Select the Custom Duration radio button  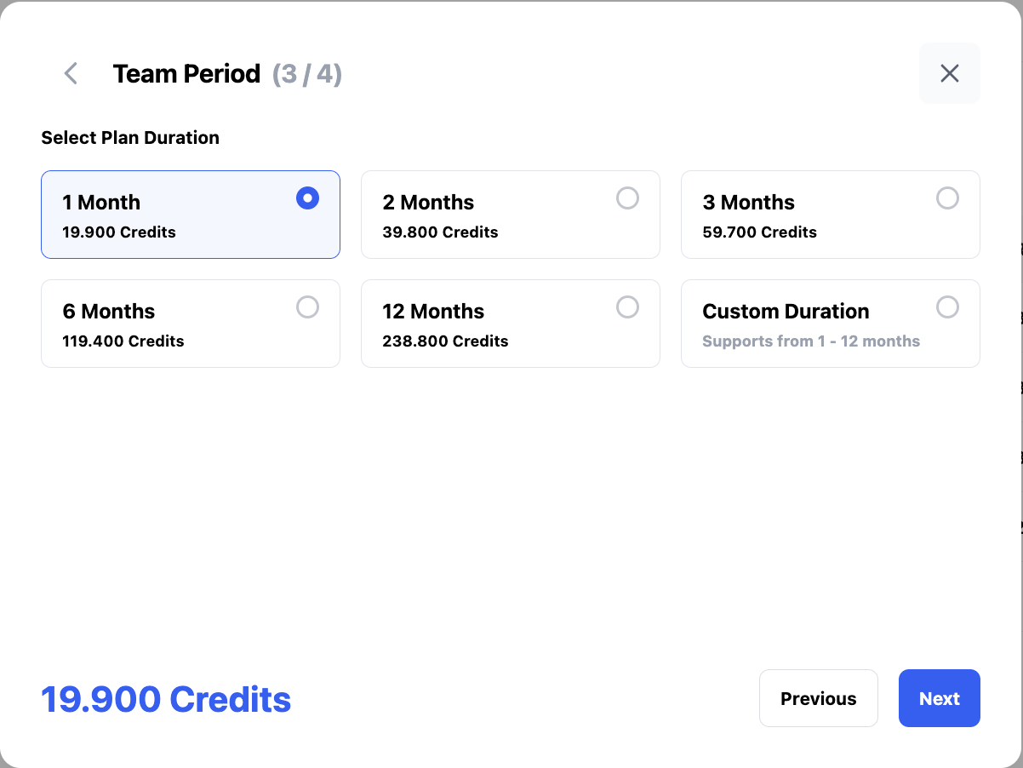[947, 307]
